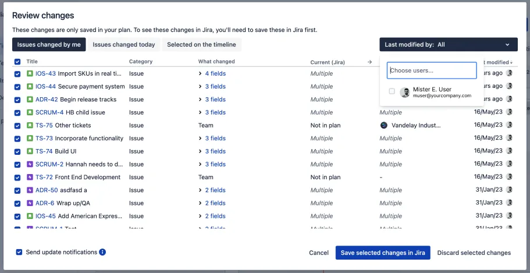Image resolution: width=530 pixels, height=273 pixels.
Task: Click the epic icon beside TS-72
Action: point(30,178)
